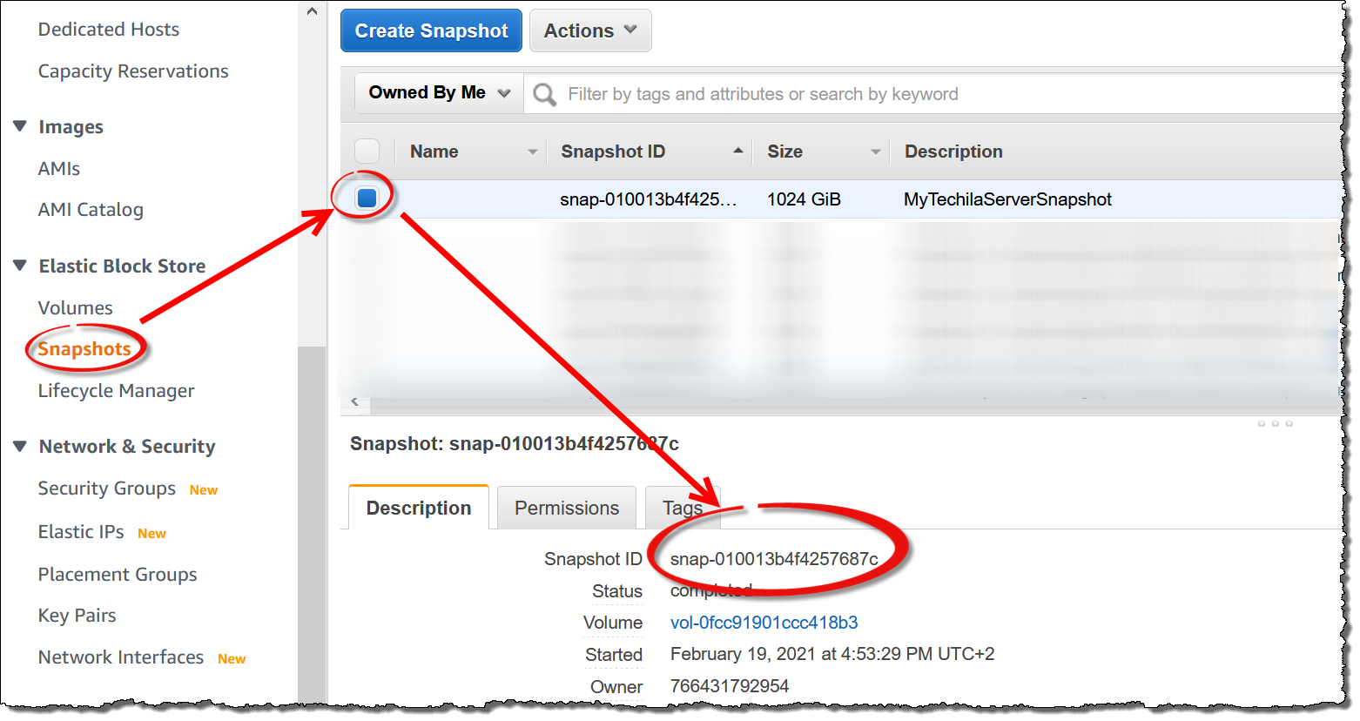
Task: Collapse the Elastic Block Store section
Action: pos(20,266)
